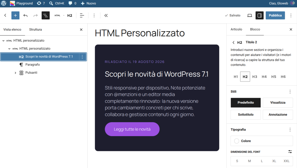Choose font size L
This screenshot has height=168, width=297.
click(262, 161)
